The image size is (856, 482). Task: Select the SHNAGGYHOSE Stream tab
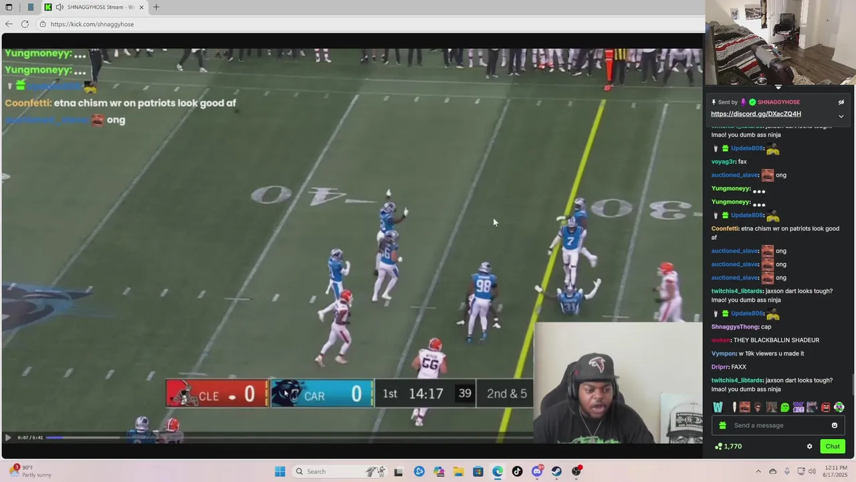95,7
